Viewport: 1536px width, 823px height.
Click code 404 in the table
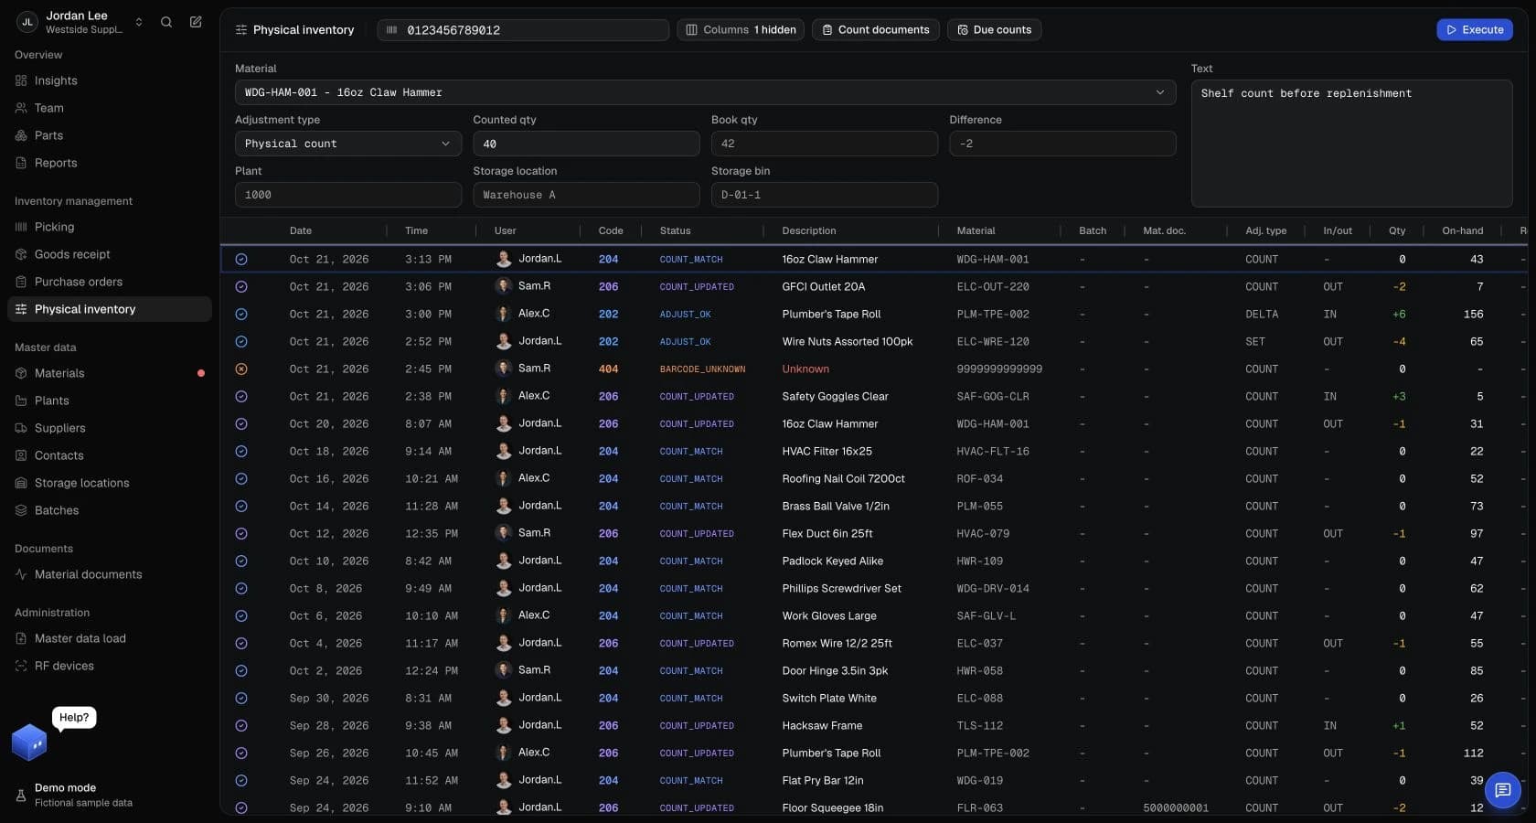[608, 369]
